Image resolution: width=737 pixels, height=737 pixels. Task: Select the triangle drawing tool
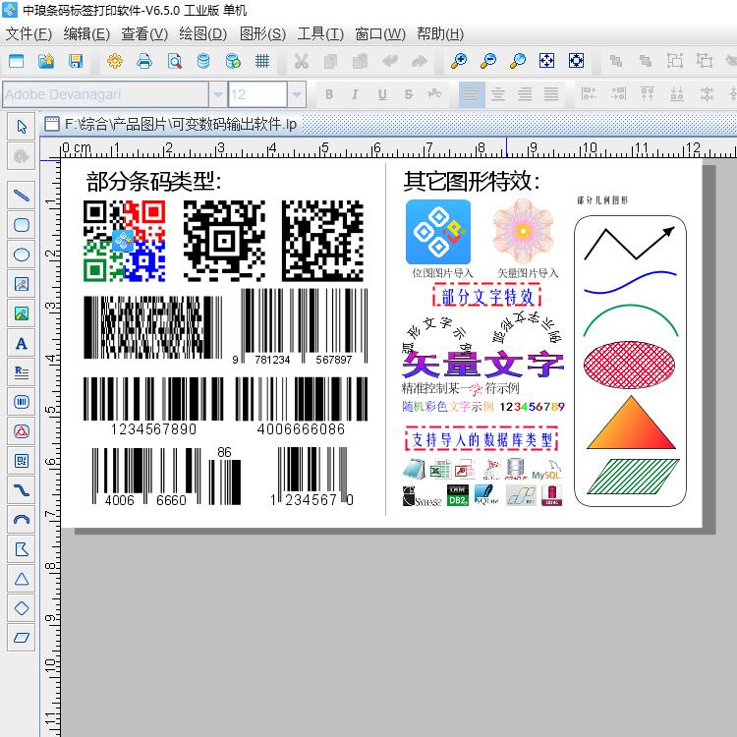(x=22, y=579)
